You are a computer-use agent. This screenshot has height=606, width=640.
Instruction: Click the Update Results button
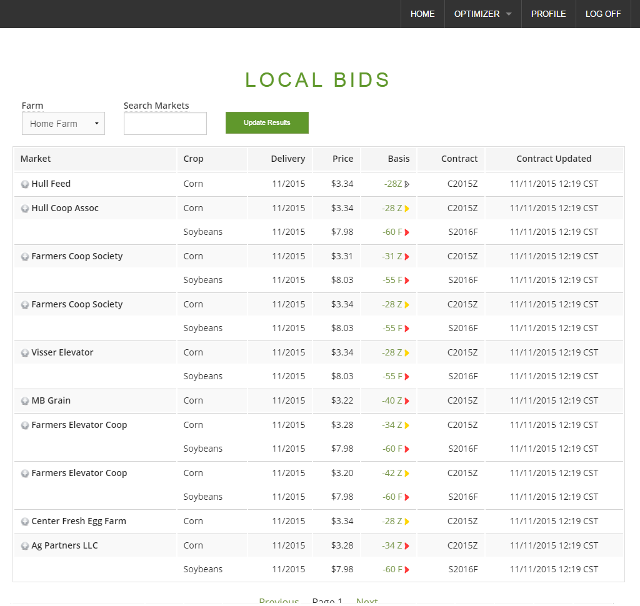[x=267, y=123]
